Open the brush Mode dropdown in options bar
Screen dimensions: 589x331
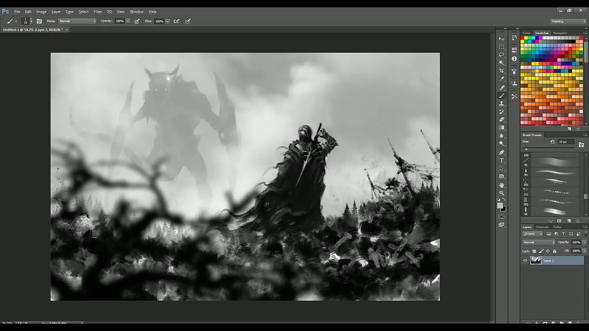(x=77, y=21)
